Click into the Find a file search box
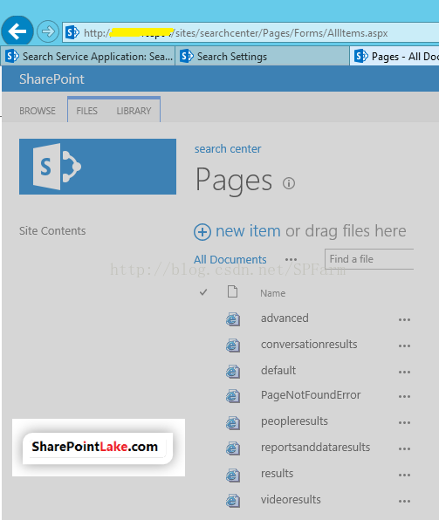Image resolution: width=439 pixels, height=520 pixels. 369,259
